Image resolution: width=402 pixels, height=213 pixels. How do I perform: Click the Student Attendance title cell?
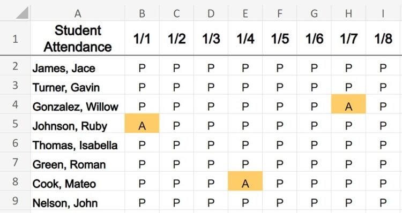coord(78,38)
